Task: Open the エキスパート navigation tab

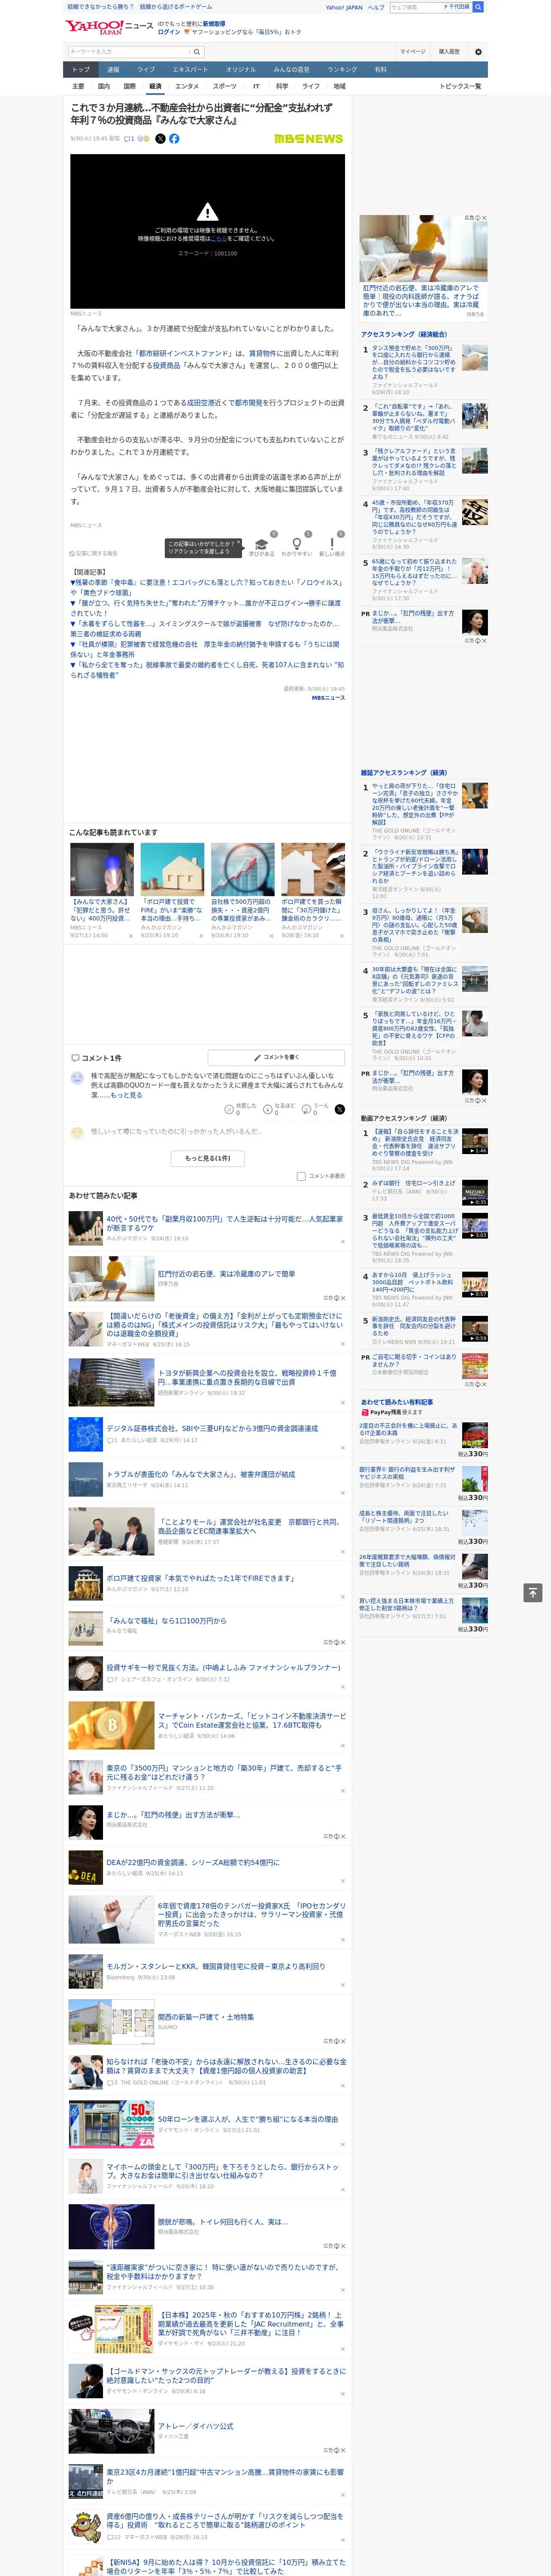Action: [190, 70]
